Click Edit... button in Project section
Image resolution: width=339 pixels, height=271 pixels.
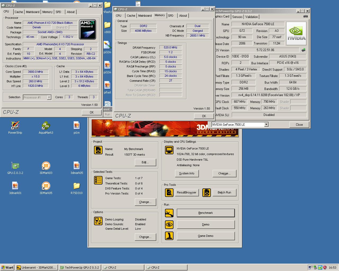point(145,162)
